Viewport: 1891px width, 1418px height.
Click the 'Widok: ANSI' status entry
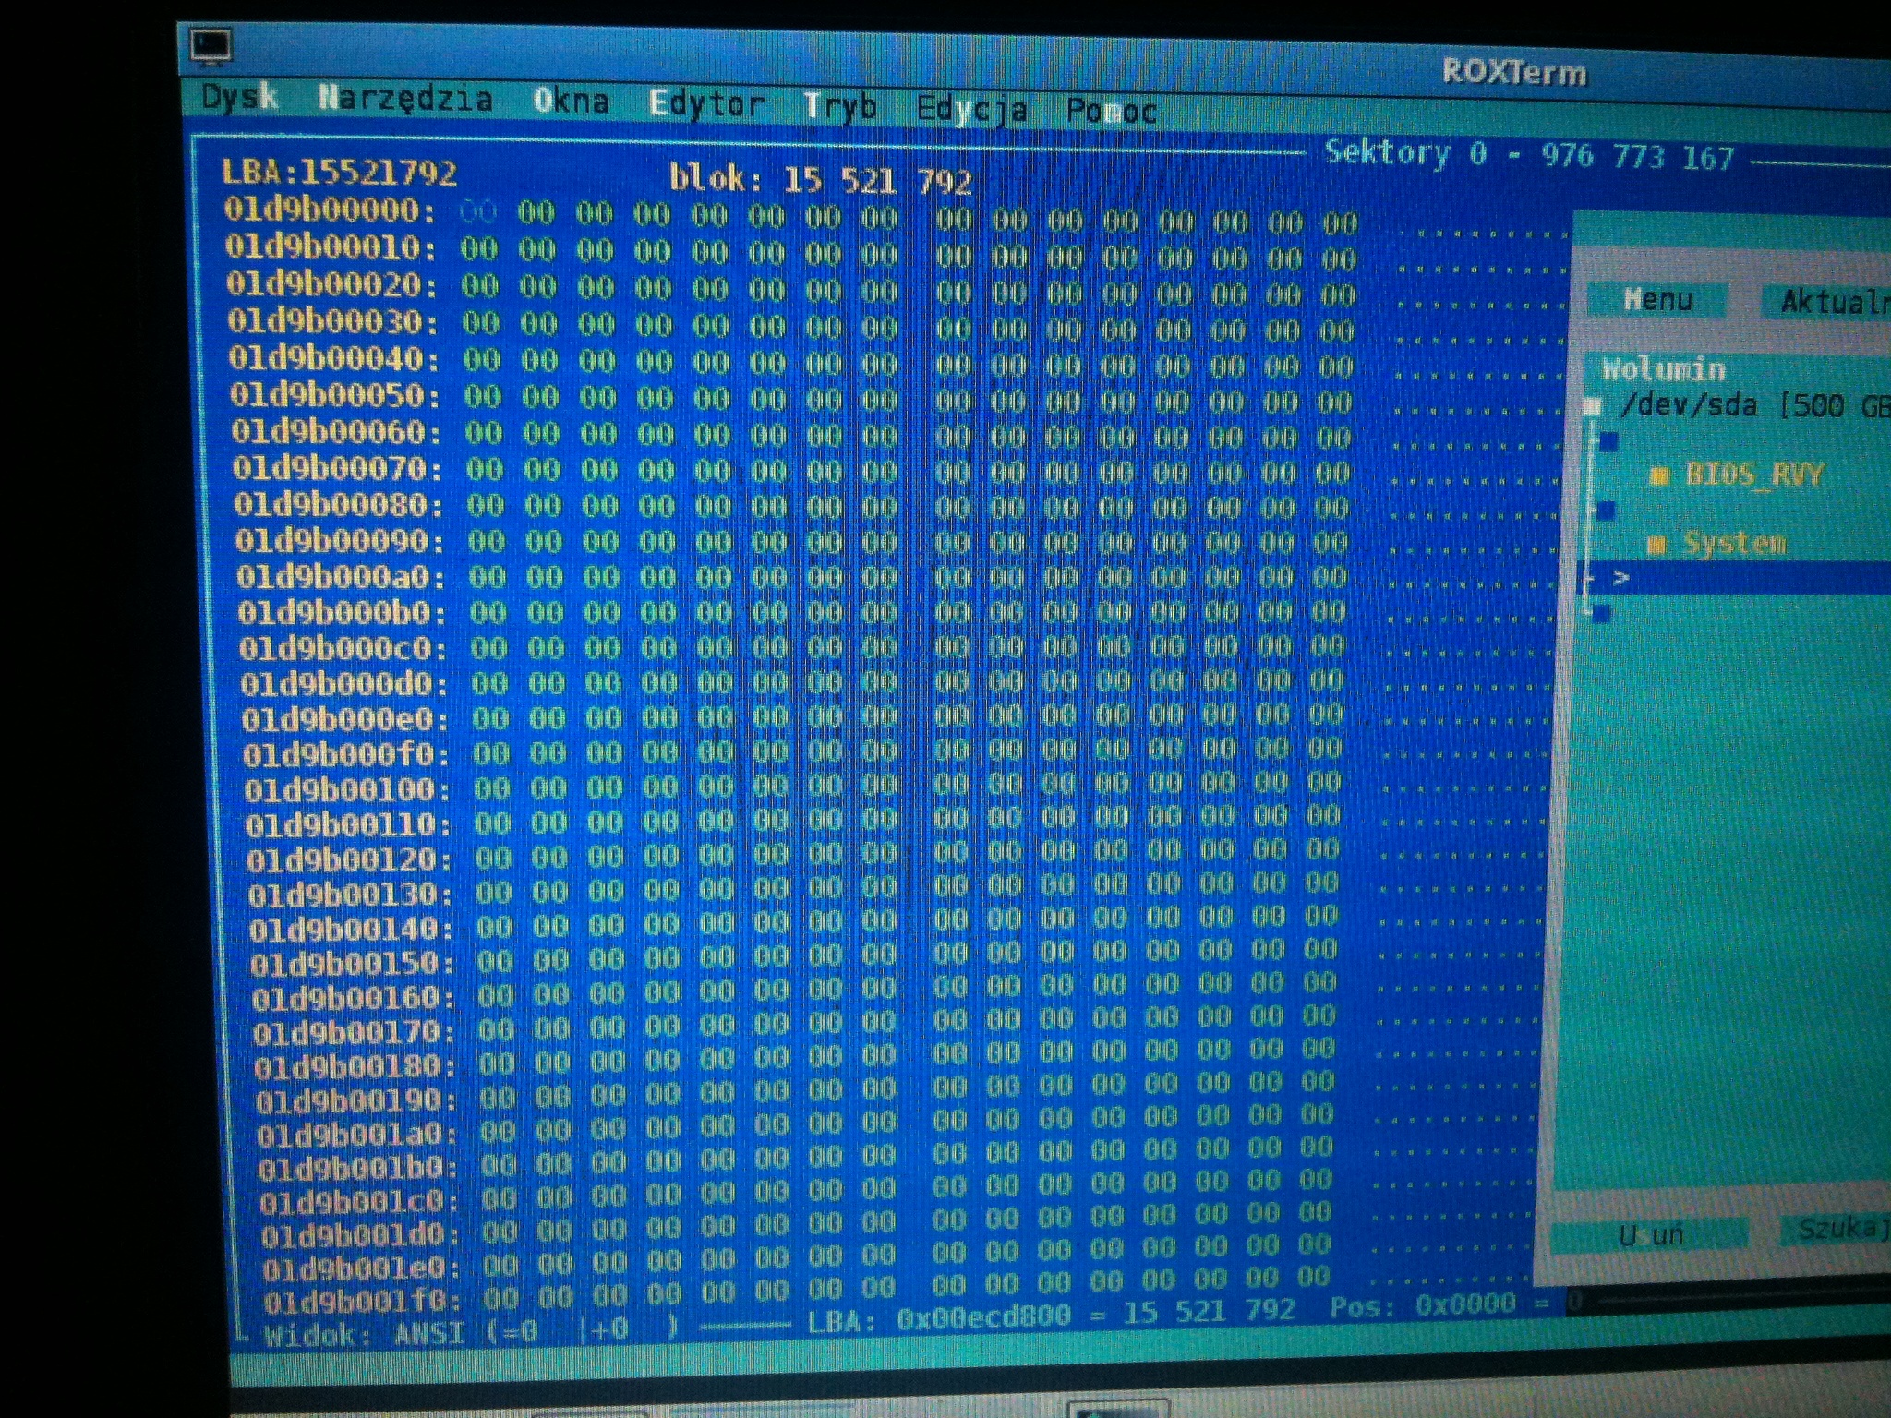364,1335
